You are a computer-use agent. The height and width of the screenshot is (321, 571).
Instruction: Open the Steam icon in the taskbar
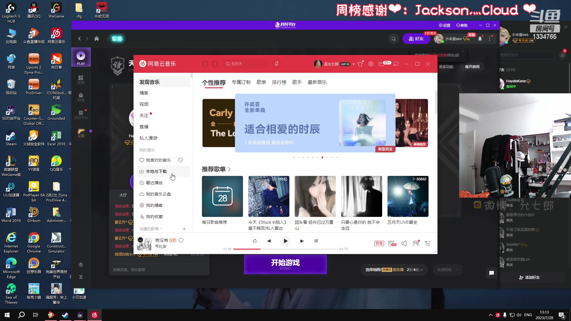[x=65, y=315]
